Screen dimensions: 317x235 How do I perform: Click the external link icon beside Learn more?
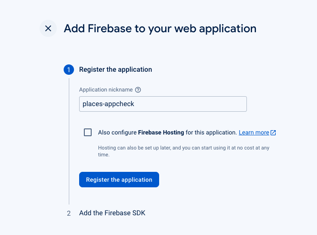click(x=273, y=133)
